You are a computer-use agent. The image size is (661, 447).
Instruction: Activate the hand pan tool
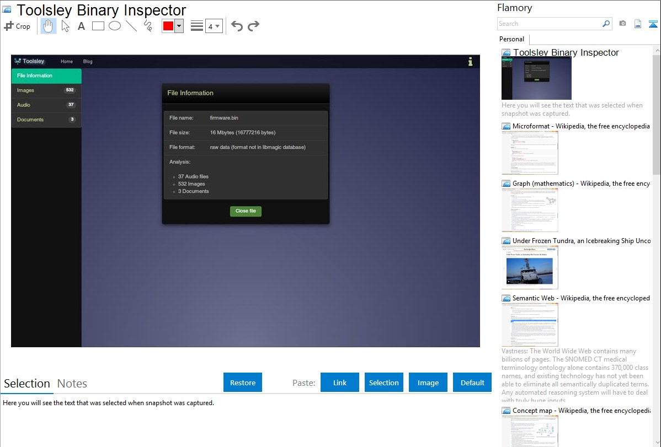click(48, 26)
